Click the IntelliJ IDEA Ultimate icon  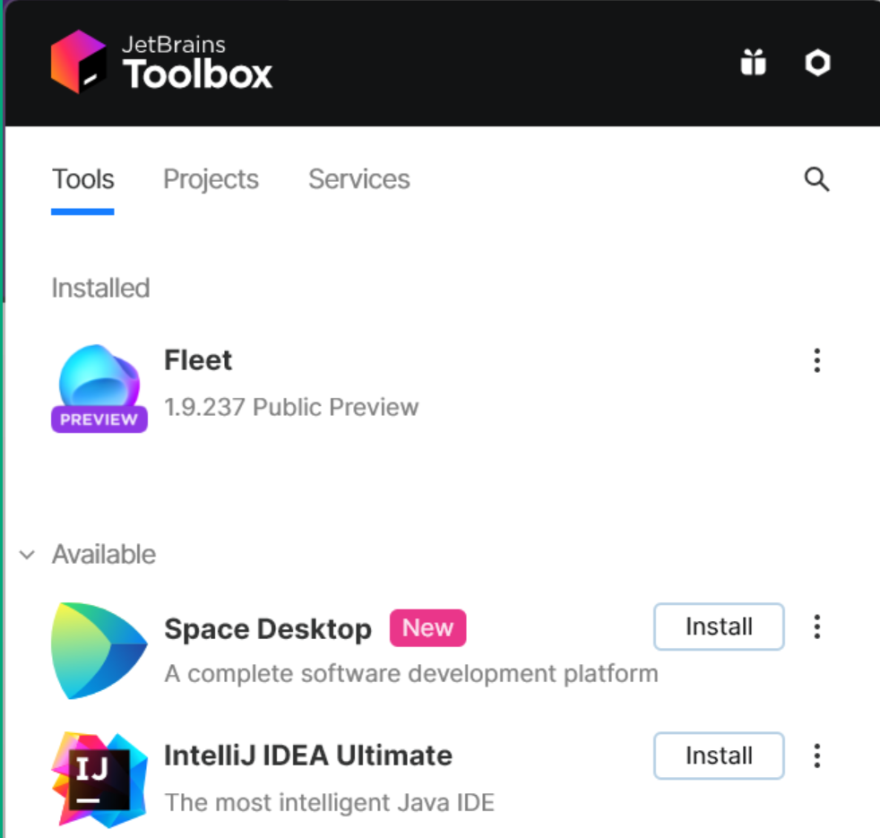point(99,780)
